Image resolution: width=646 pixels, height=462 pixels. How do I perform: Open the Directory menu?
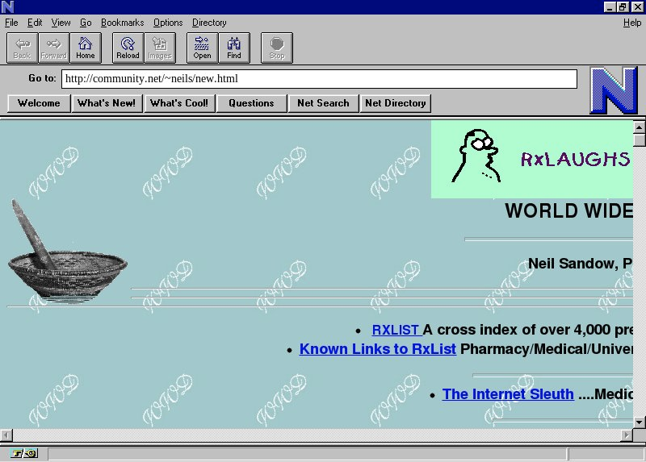[x=209, y=23]
